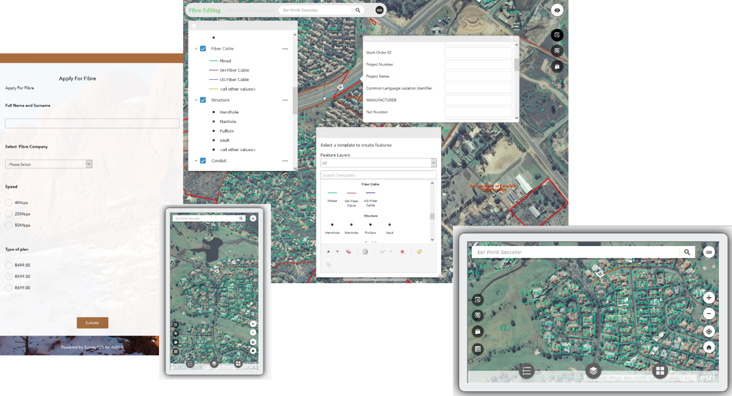Collapse the Fiber Cable layer legend
732x396 pixels.
click(x=196, y=49)
